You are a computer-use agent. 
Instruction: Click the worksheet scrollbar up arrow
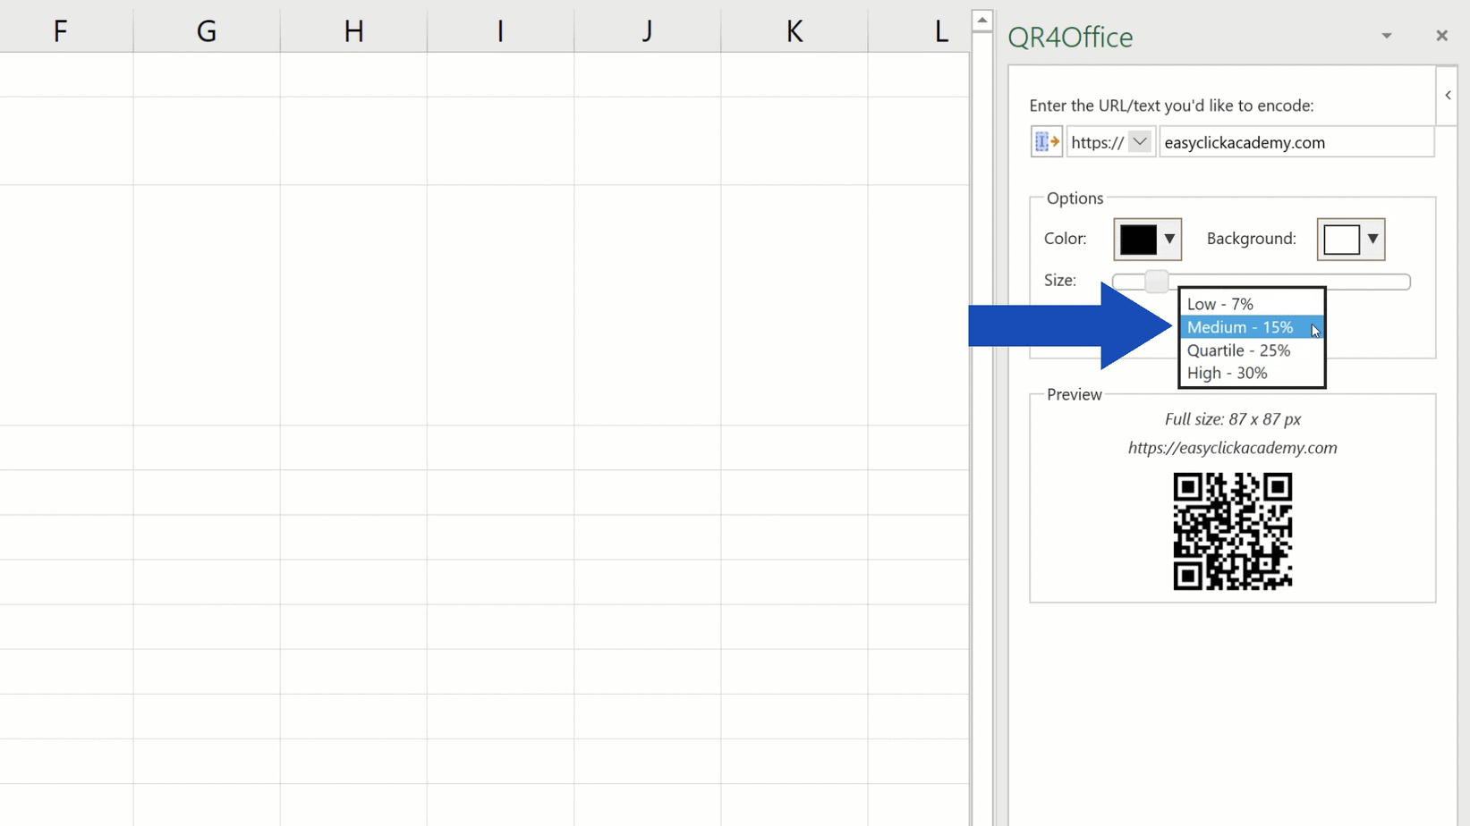(x=981, y=18)
